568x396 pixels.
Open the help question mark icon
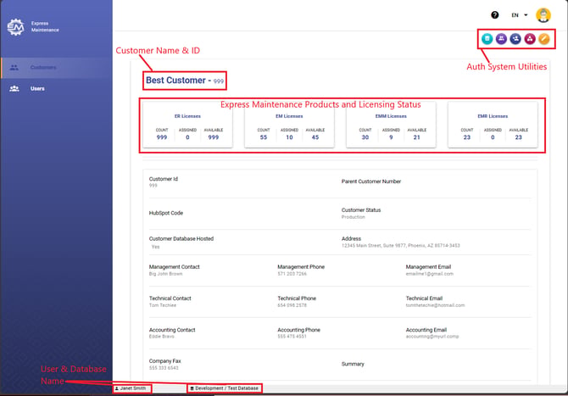(x=494, y=15)
